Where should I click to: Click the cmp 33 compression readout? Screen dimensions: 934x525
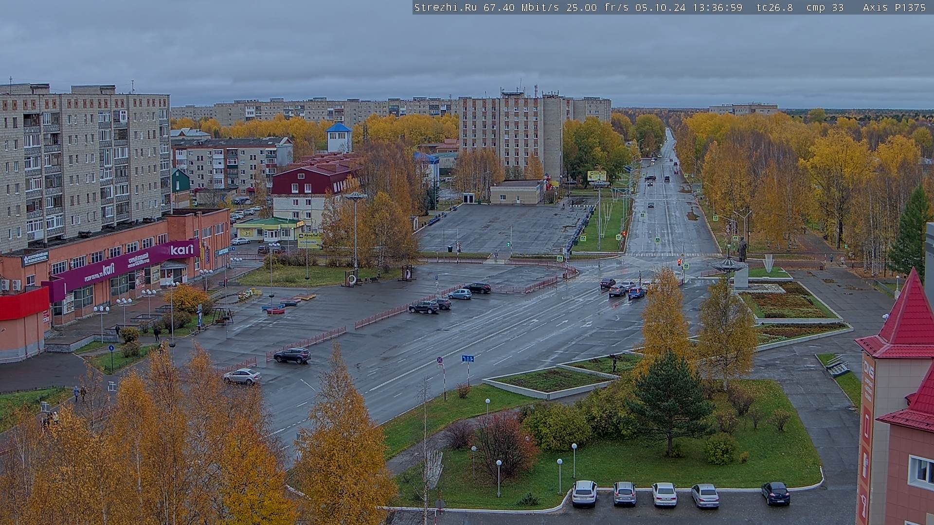click(x=825, y=7)
